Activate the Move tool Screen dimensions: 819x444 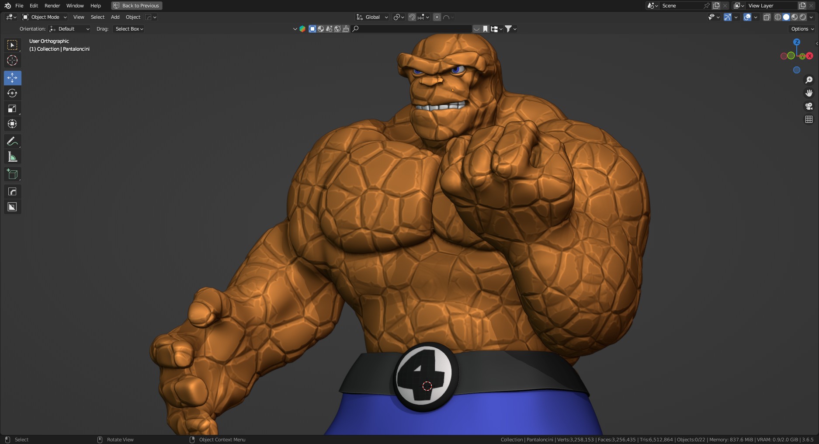point(12,78)
